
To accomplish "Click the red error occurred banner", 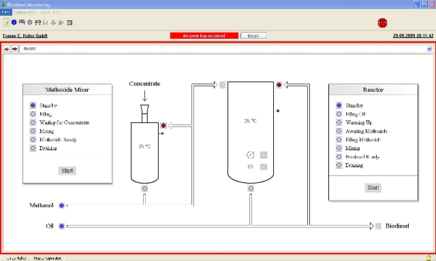I will pos(204,35).
